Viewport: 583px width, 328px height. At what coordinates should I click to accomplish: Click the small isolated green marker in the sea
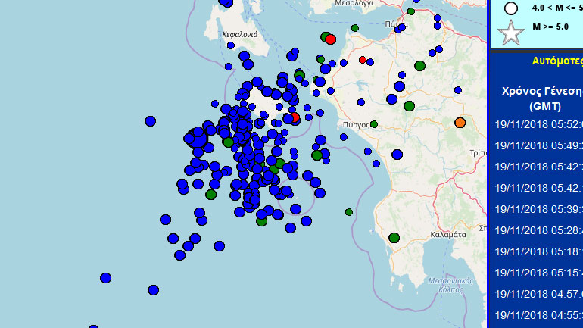348,212
